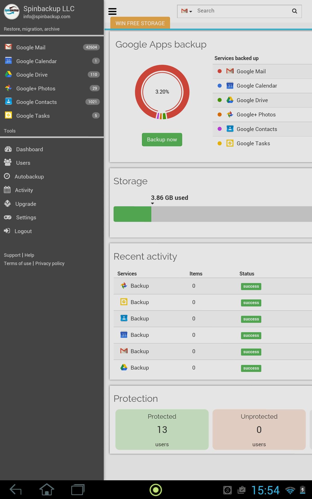Click the Google Contacts icon in sidebar

coord(8,102)
